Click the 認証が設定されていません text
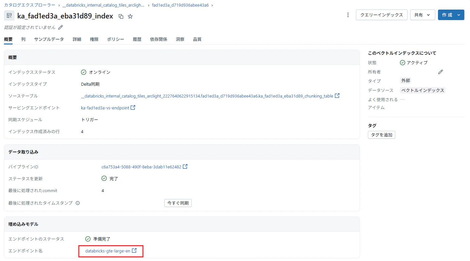 [30, 27]
